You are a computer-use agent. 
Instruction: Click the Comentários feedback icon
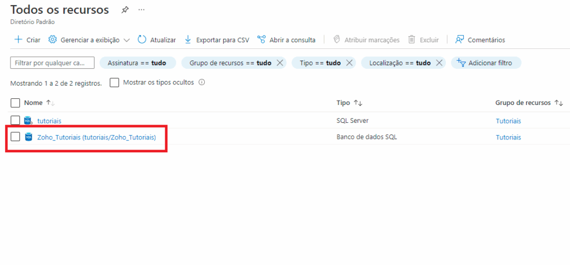[459, 39]
